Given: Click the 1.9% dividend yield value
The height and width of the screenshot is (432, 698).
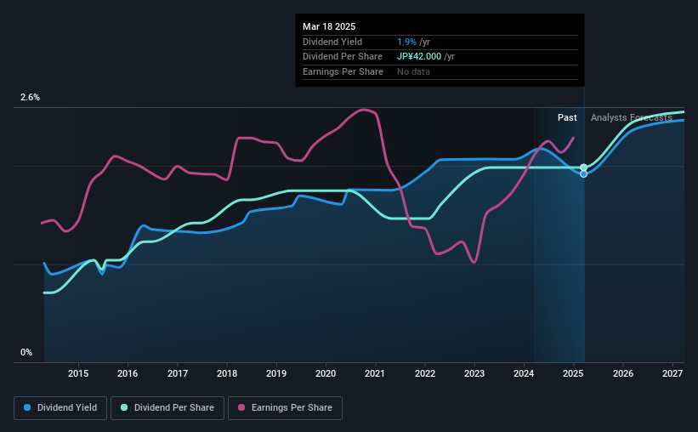Looking at the screenshot, I should pos(407,42).
